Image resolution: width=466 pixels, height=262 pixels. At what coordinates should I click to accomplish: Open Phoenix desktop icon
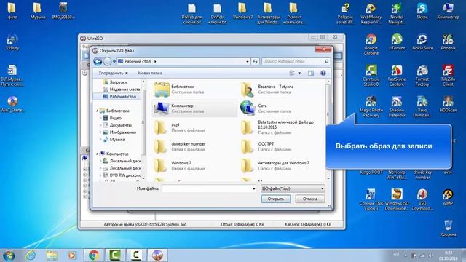click(x=448, y=42)
